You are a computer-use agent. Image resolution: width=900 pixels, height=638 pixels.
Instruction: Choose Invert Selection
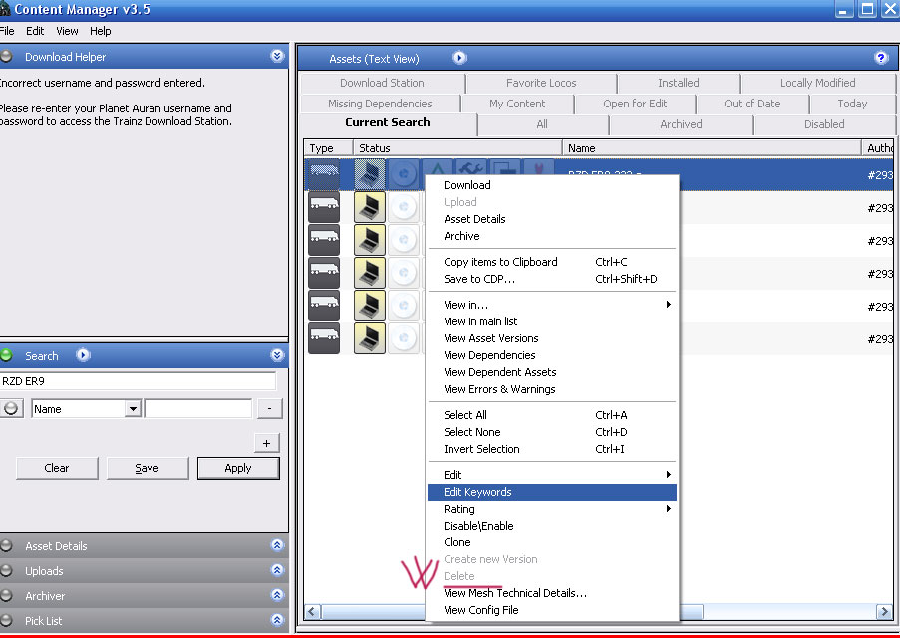(x=551, y=449)
